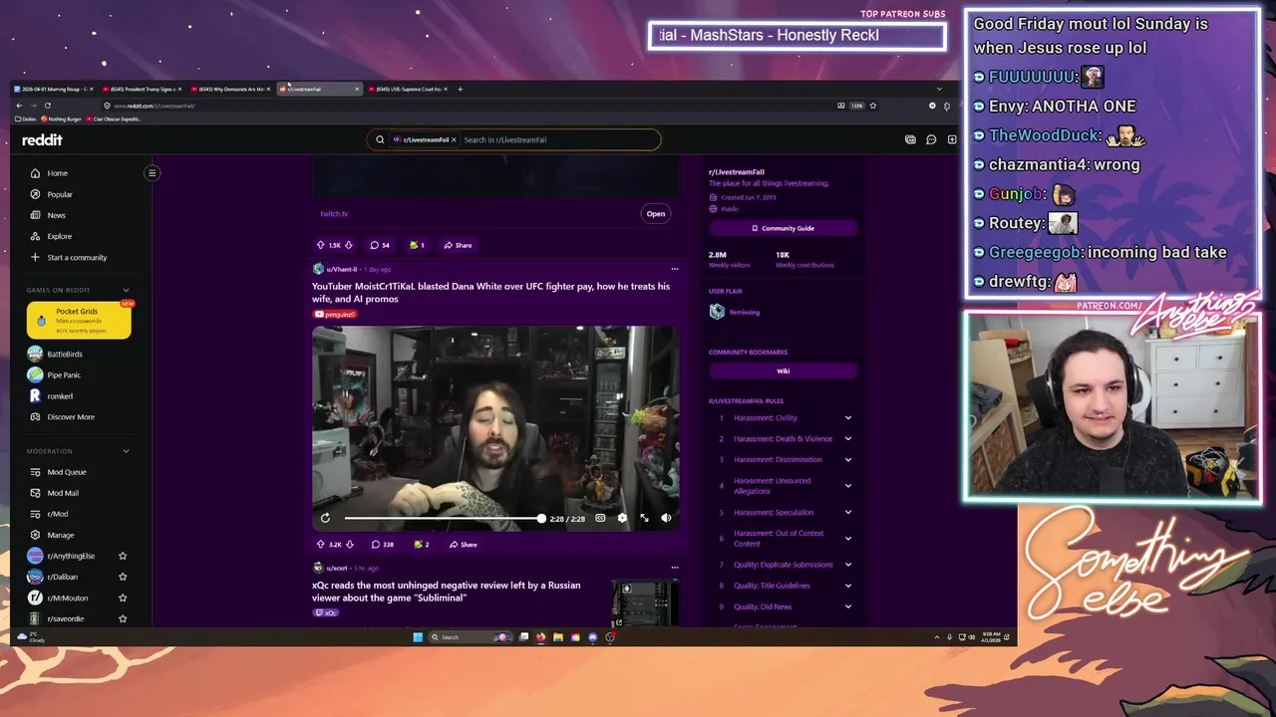This screenshot has width=1276, height=717.
Task: Open Discord from the taskbar
Action: click(x=592, y=637)
